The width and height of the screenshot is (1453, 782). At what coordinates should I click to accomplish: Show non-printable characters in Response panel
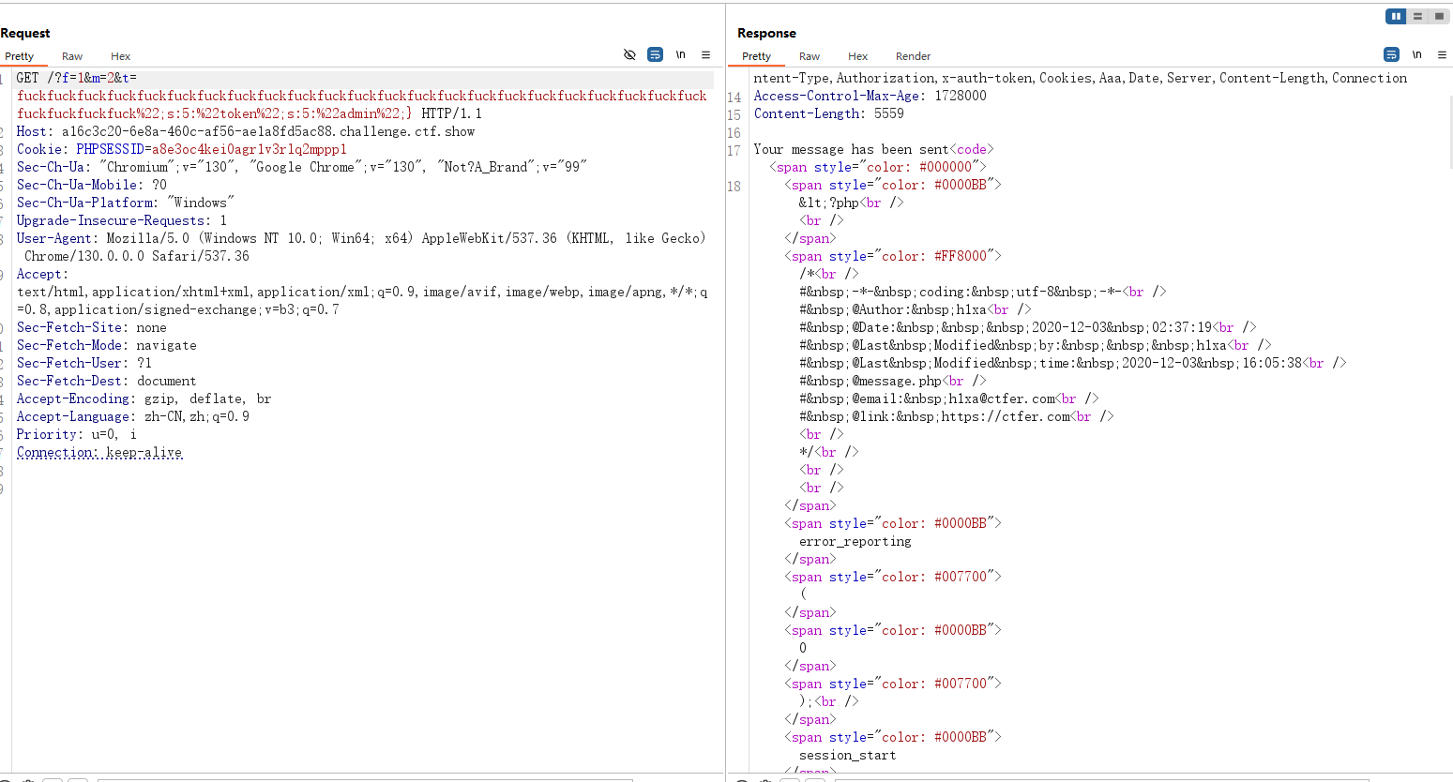tap(1417, 54)
